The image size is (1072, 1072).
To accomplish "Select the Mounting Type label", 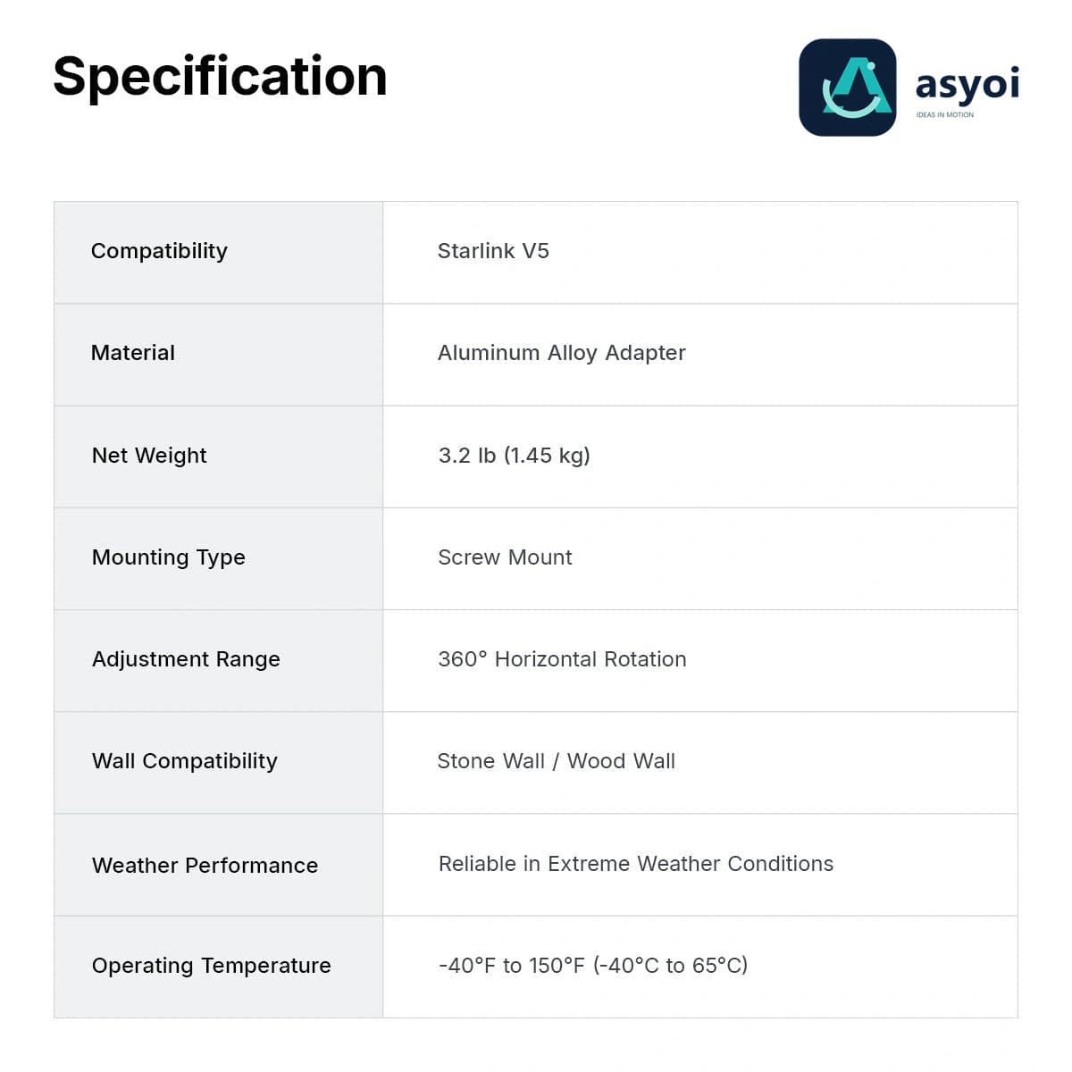I will [x=169, y=557].
